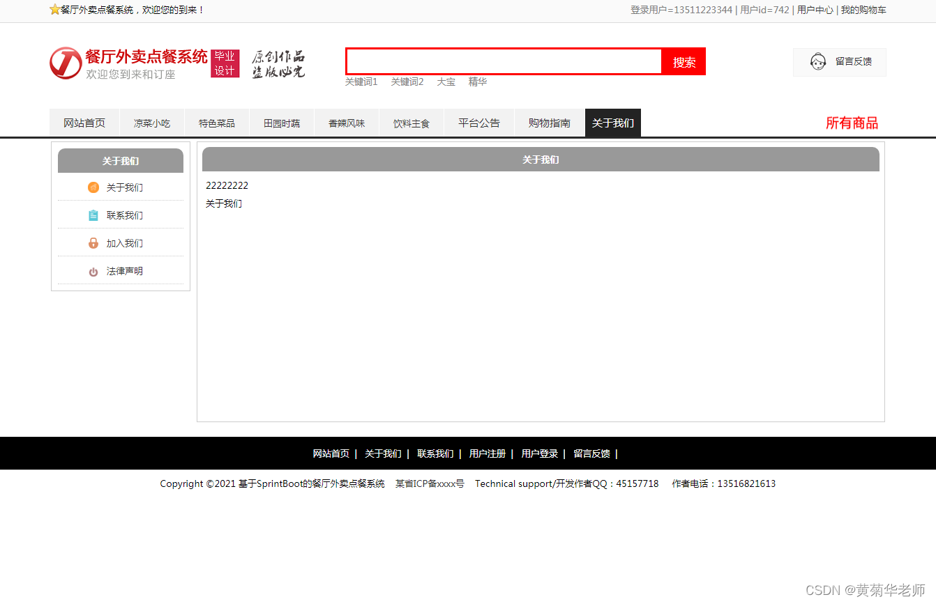The height and width of the screenshot is (604, 936).
Task: Select 联系我们 in the left sidebar
Action: (125, 215)
